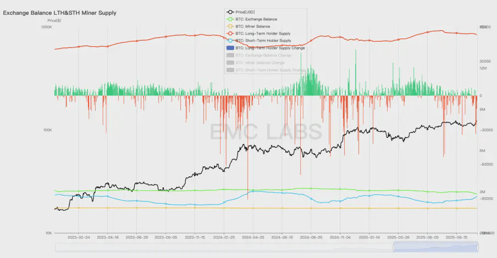
Task: Click the left handle of the zoom range slider
Action: pyautogui.click(x=394, y=247)
